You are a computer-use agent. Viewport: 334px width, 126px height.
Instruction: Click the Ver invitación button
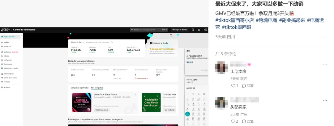click(x=170, y=110)
